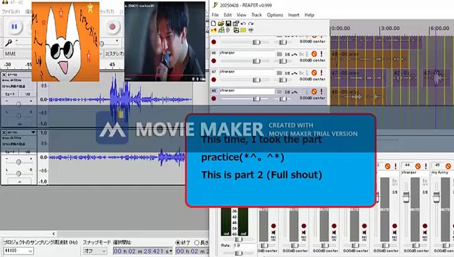This screenshot has width=454, height=257.
Task: Open the Help menu in REAPER
Action: click(x=309, y=15)
